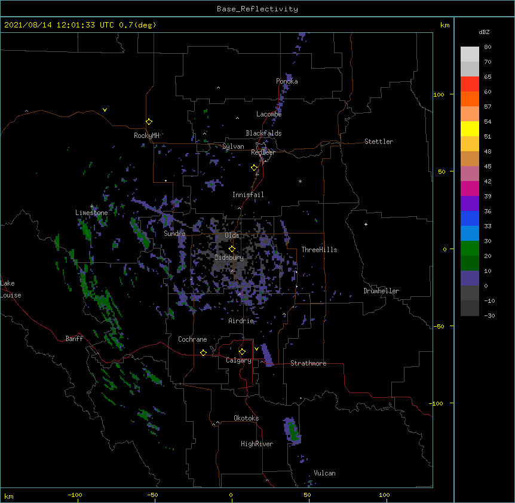Click the Olds label

tap(232, 235)
